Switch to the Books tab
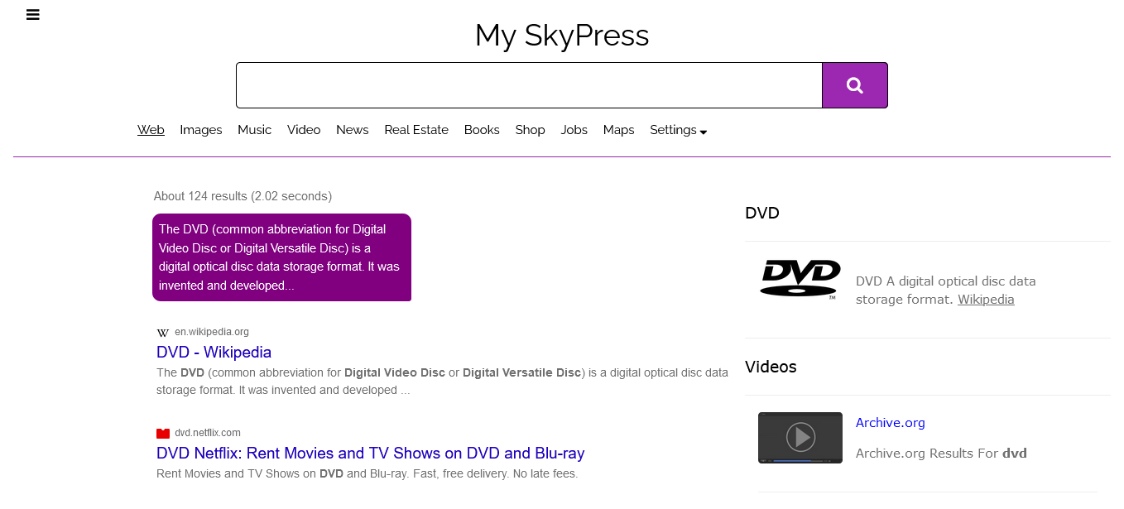Screen dimensions: 1124x509 482,130
